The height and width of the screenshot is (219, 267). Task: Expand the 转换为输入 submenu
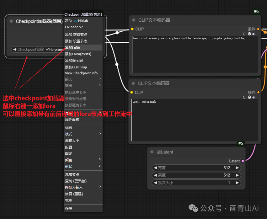click(83, 187)
